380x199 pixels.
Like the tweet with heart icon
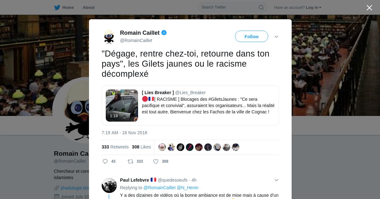coord(156,161)
